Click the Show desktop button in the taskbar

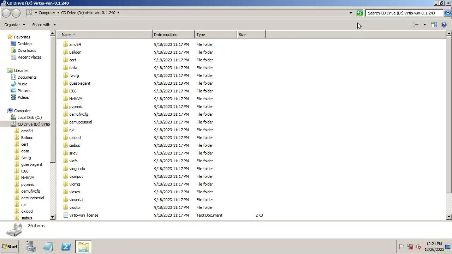tap(448, 247)
